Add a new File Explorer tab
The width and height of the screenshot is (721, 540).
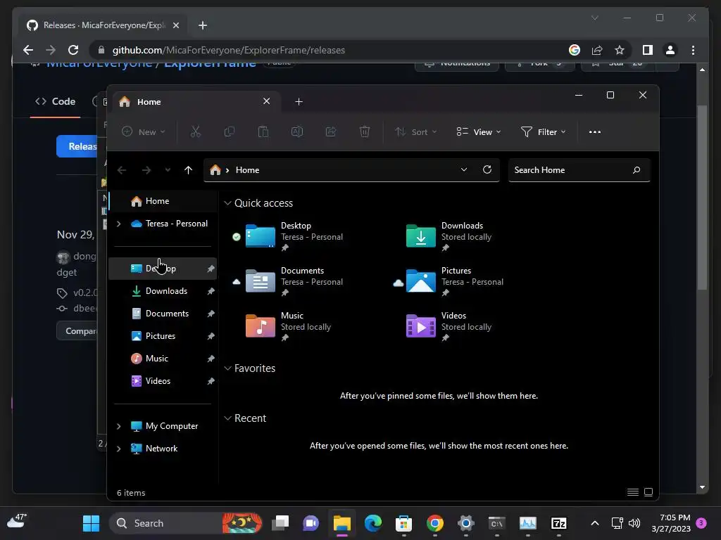299,101
